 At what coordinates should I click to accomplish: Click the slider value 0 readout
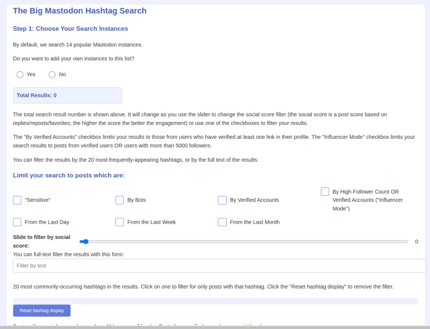(x=417, y=242)
